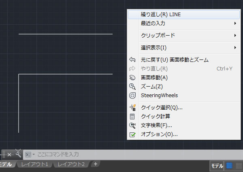Click status bar モデル button
The image size is (243, 172).
(x=217, y=166)
